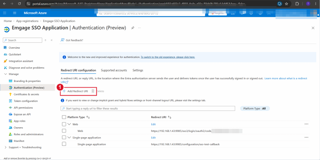Check the Web redirect URI row checkbox
320x160 pixels.
click(64, 131)
